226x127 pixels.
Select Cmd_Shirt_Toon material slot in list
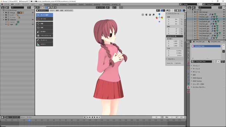pyautogui.click(x=206, y=46)
